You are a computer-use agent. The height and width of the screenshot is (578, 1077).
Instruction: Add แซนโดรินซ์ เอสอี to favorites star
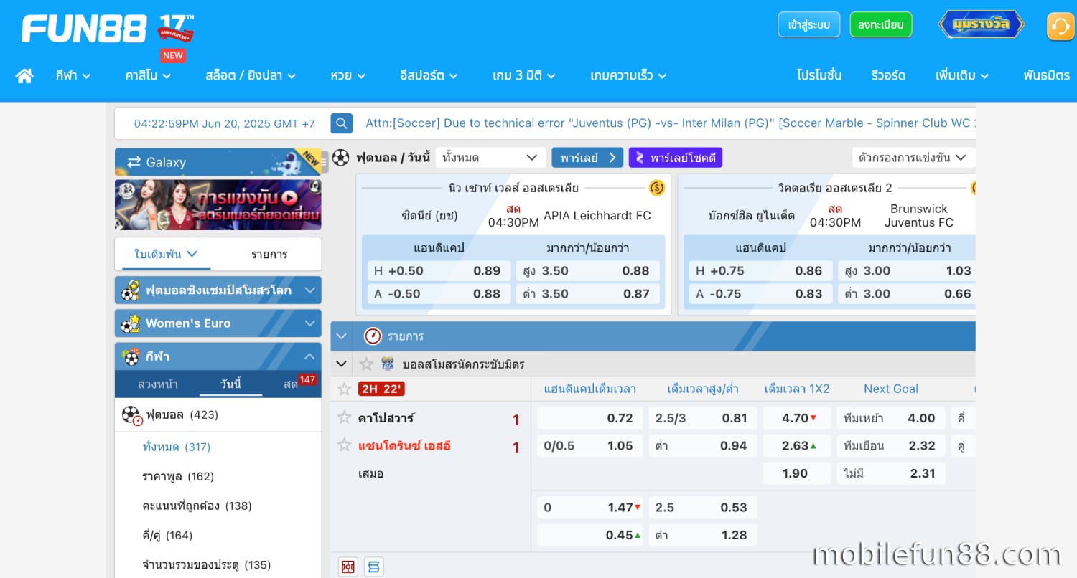345,445
